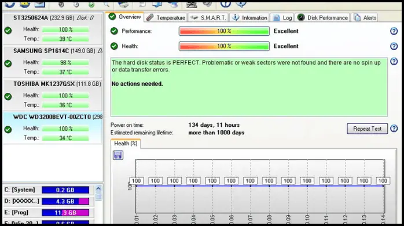
Task: Click the green check icon next to Performance
Action: tap(114, 31)
